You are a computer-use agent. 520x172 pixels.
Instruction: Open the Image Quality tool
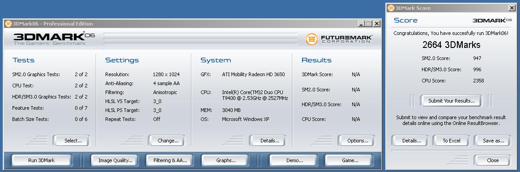(x=115, y=160)
